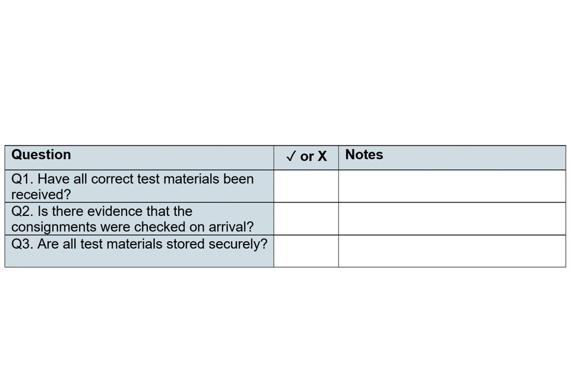The image size is (570, 380).
Task: Click the "Q3." label
Action: pos(23,244)
